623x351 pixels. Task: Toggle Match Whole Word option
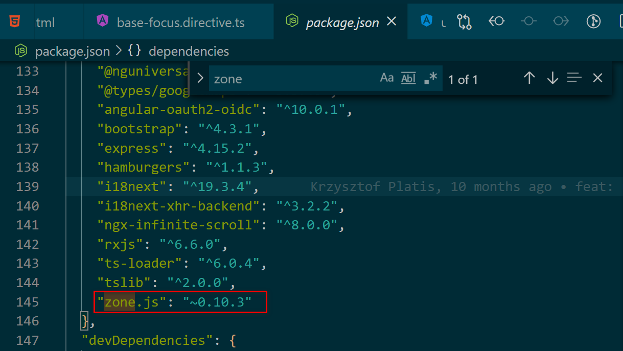pyautogui.click(x=408, y=78)
